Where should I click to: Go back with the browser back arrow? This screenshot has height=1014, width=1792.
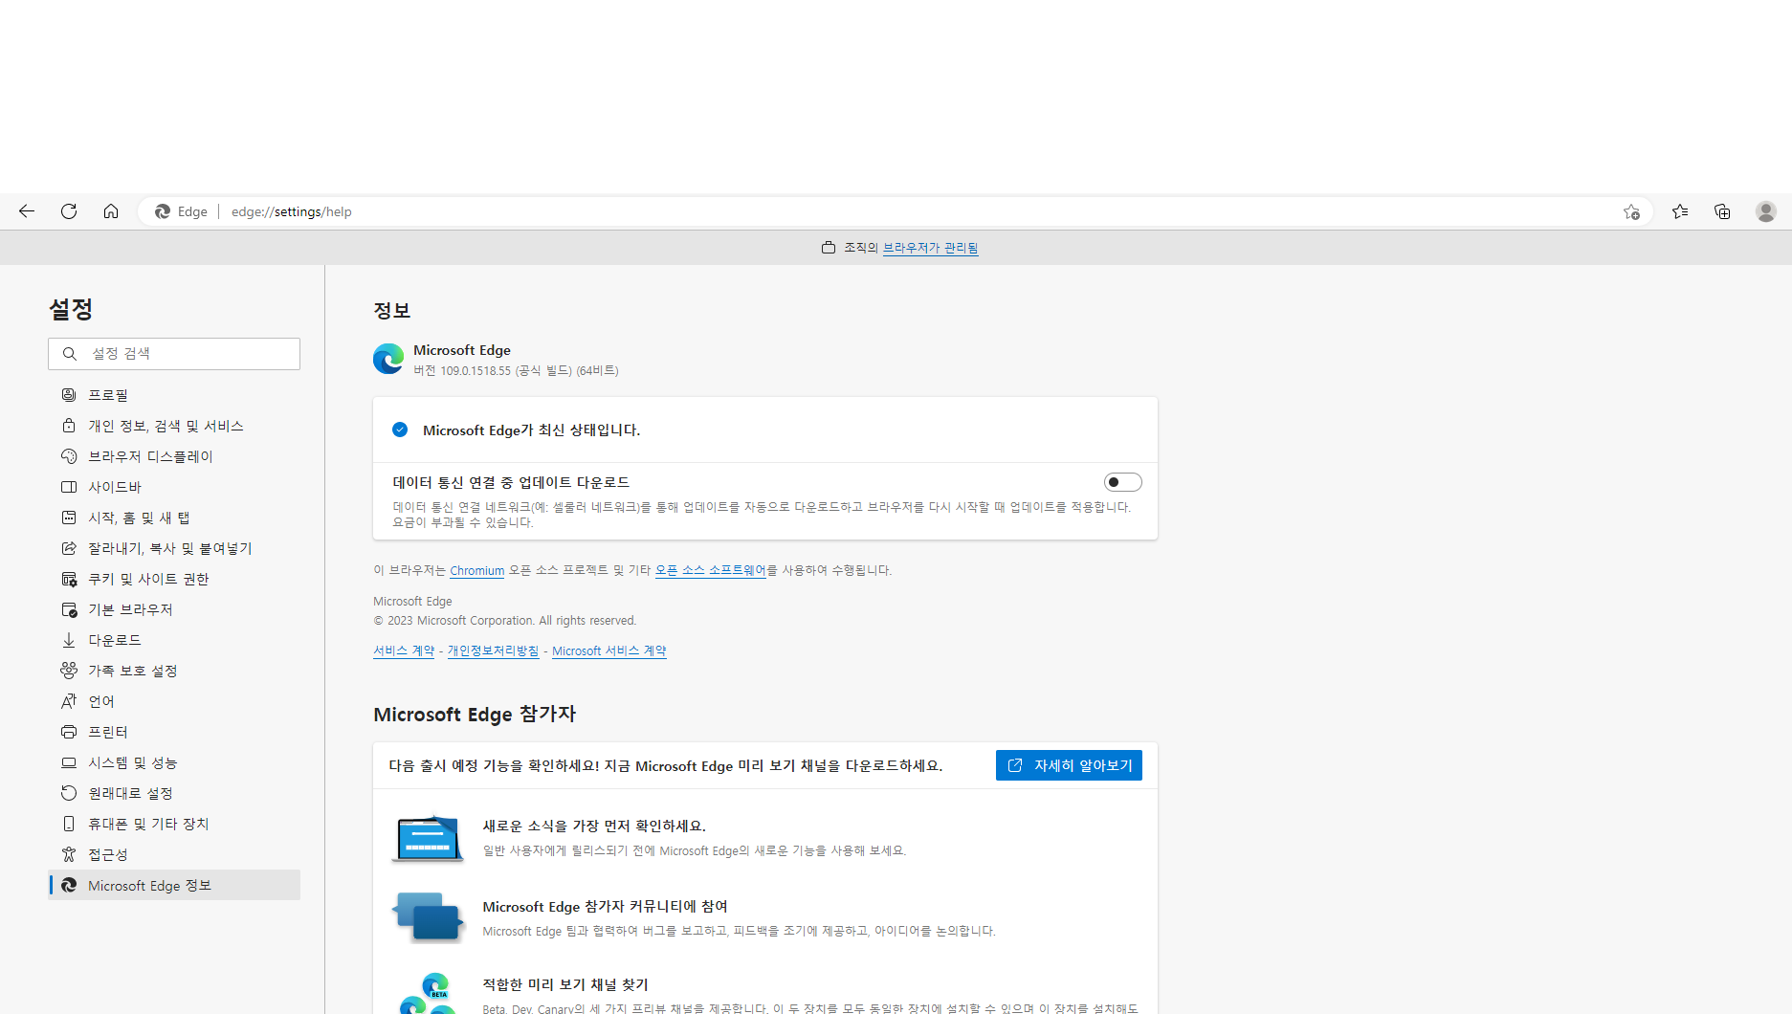[x=27, y=211]
